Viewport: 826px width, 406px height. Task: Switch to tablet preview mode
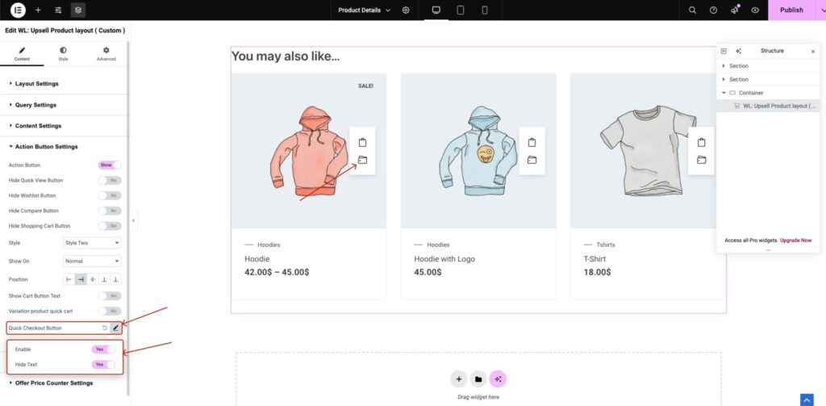(461, 10)
